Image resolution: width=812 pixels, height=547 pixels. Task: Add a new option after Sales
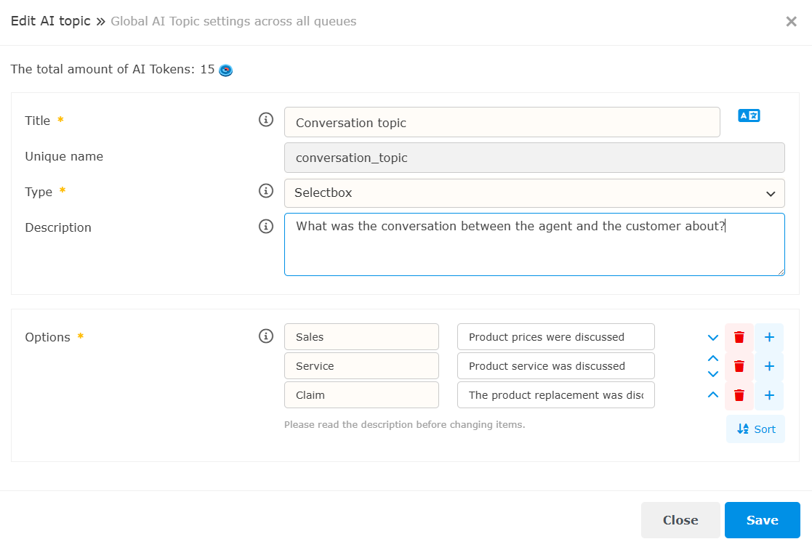coord(769,337)
